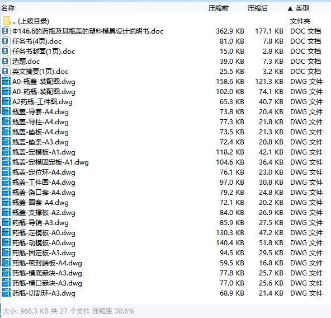Image resolution: width=331 pixels, height=318 pixels.
Task: Click DWG icon of 瓶盖-导套-A4.dwg
Action: click(x=6, y=112)
